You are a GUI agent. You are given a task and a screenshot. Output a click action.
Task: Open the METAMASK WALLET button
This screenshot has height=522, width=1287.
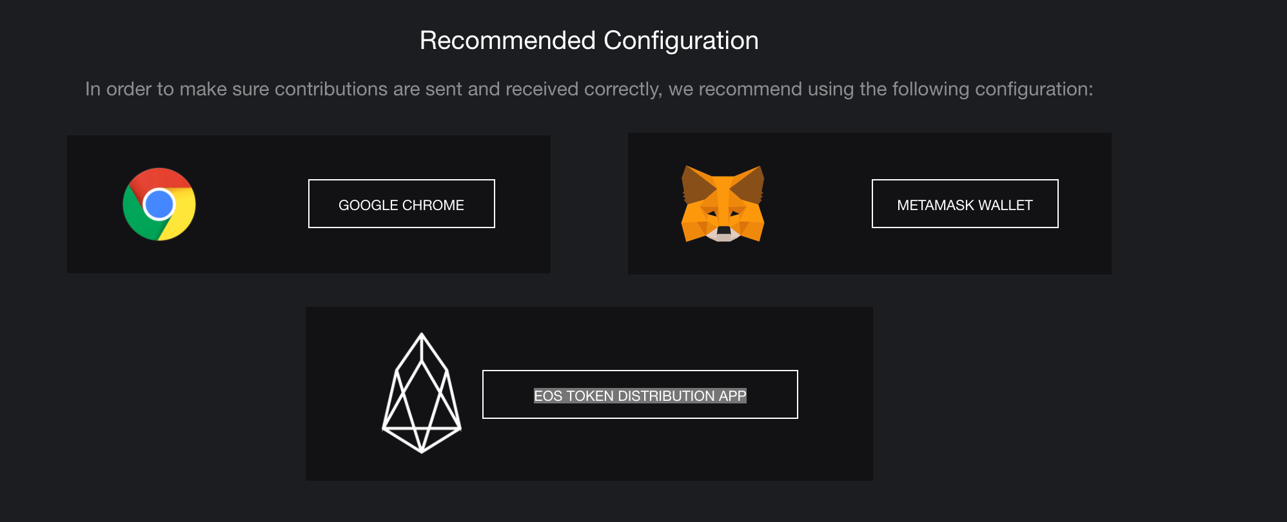[965, 204]
